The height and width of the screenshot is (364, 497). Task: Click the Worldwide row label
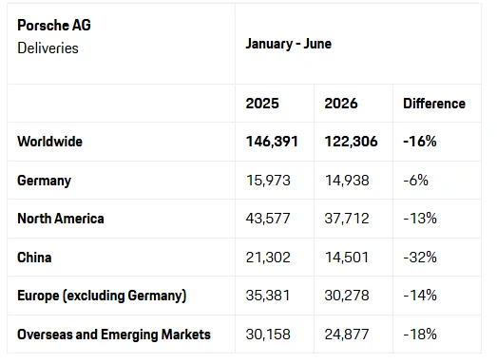(49, 142)
